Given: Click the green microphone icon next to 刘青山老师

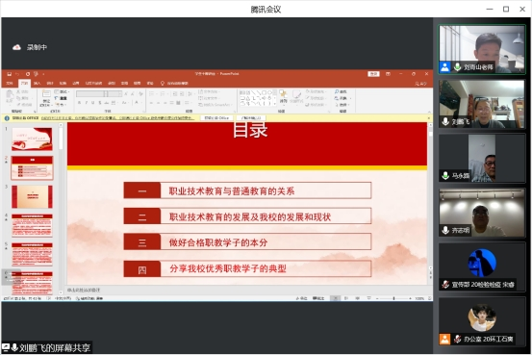Looking at the screenshot, I should tap(457, 67).
